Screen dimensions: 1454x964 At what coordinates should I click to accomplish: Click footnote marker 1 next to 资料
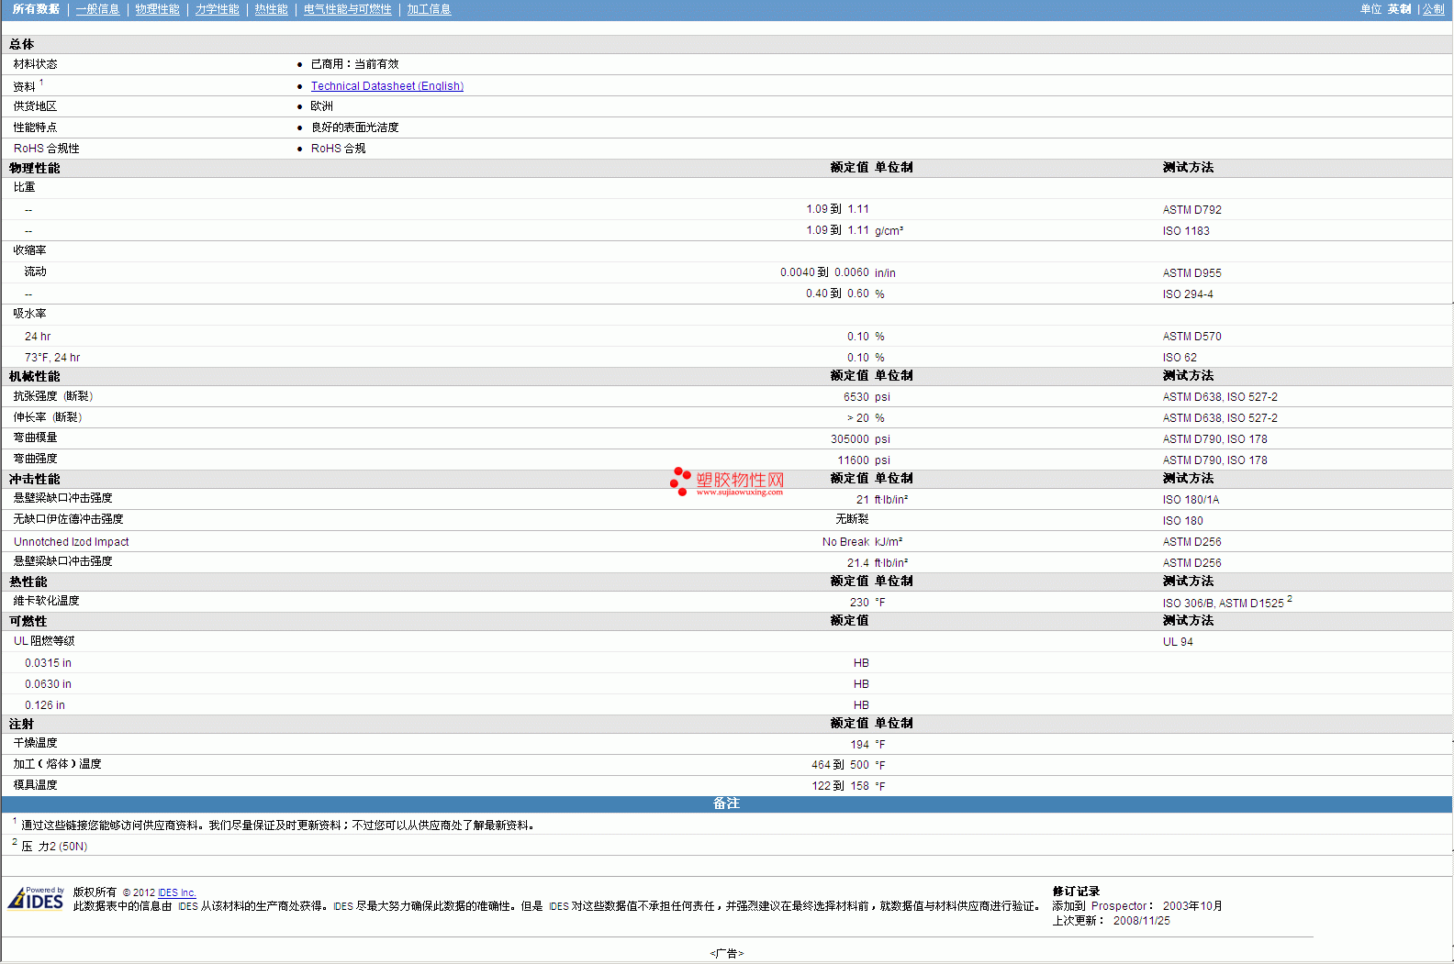41,83
